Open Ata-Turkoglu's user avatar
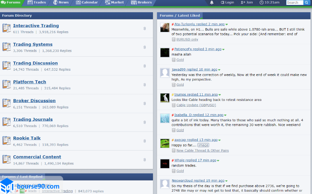The height and width of the screenshot is (194, 312). coord(165,28)
